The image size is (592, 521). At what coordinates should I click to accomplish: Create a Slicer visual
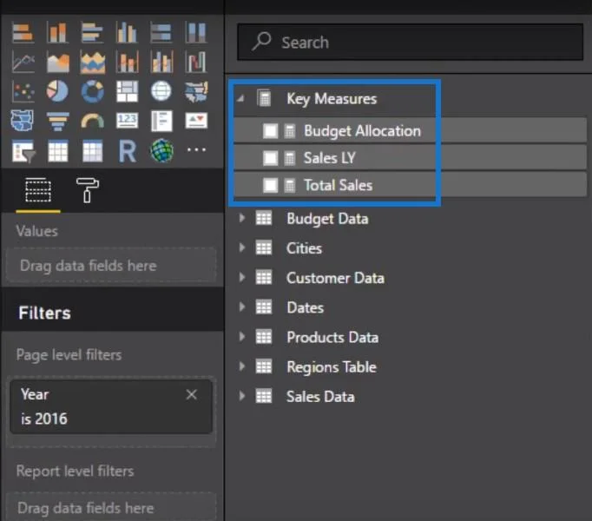pos(23,151)
